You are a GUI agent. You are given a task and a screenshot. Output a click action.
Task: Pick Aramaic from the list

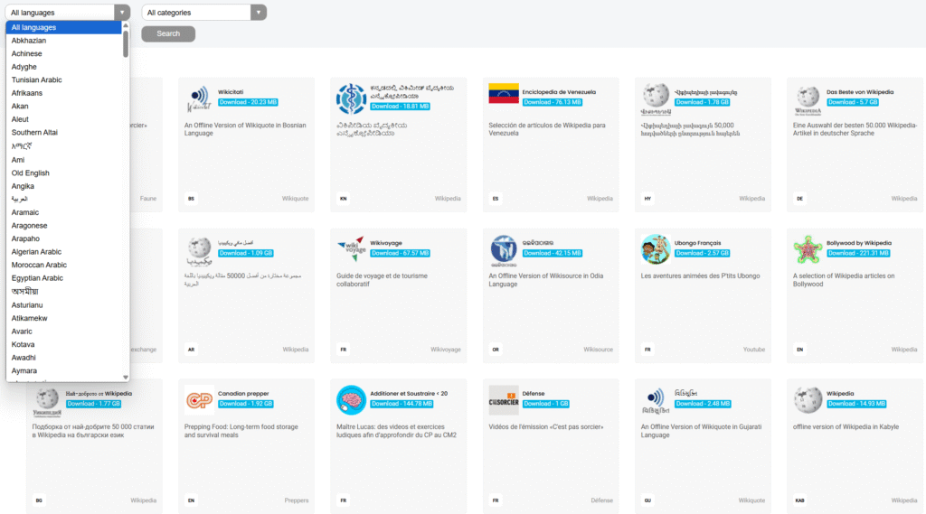click(64, 212)
